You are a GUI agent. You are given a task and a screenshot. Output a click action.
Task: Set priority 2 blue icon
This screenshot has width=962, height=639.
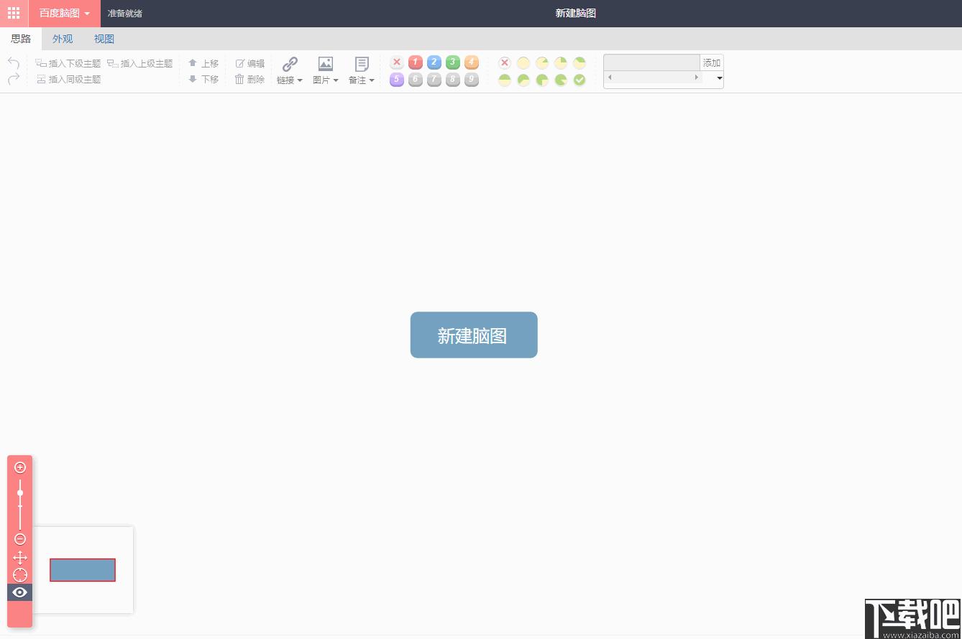point(434,62)
